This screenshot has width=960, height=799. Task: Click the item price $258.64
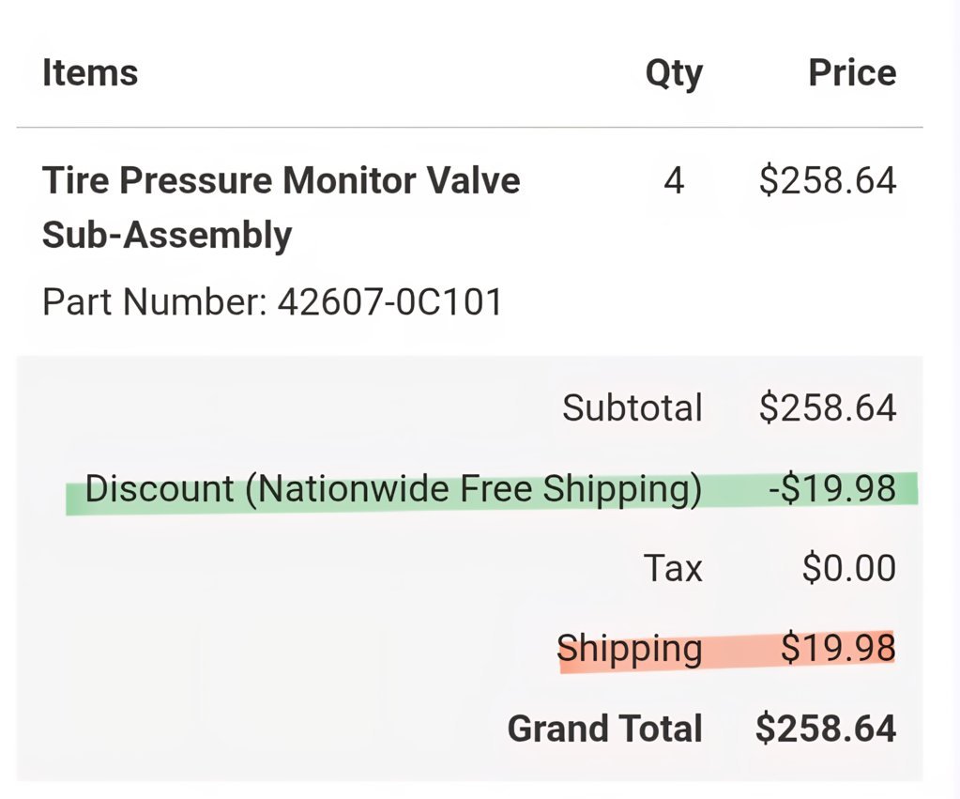828,181
